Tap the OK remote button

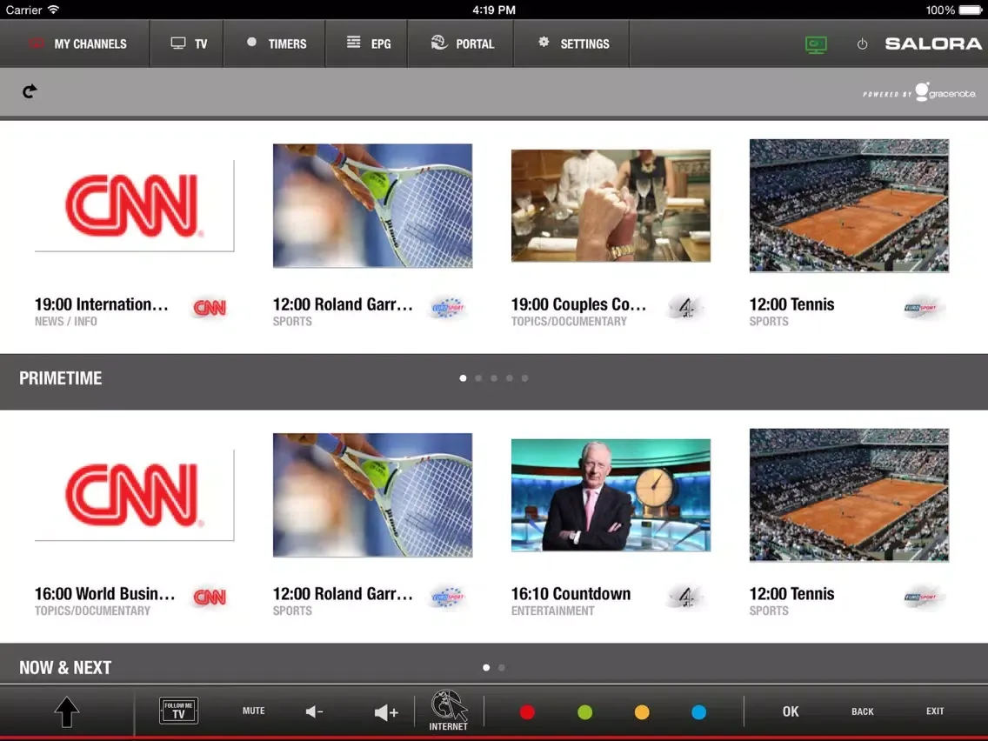pyautogui.click(x=791, y=711)
